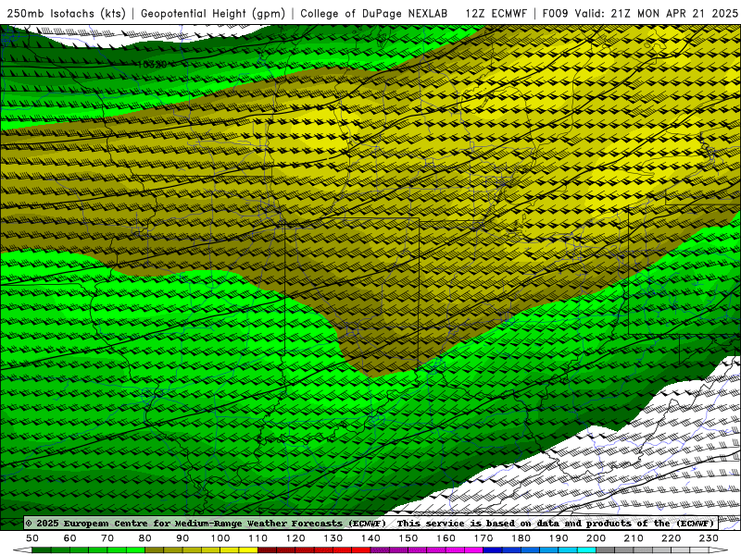Click the darkest green legend swatch at 50 kts
Screen dimensions: 741x555
click(x=42, y=550)
